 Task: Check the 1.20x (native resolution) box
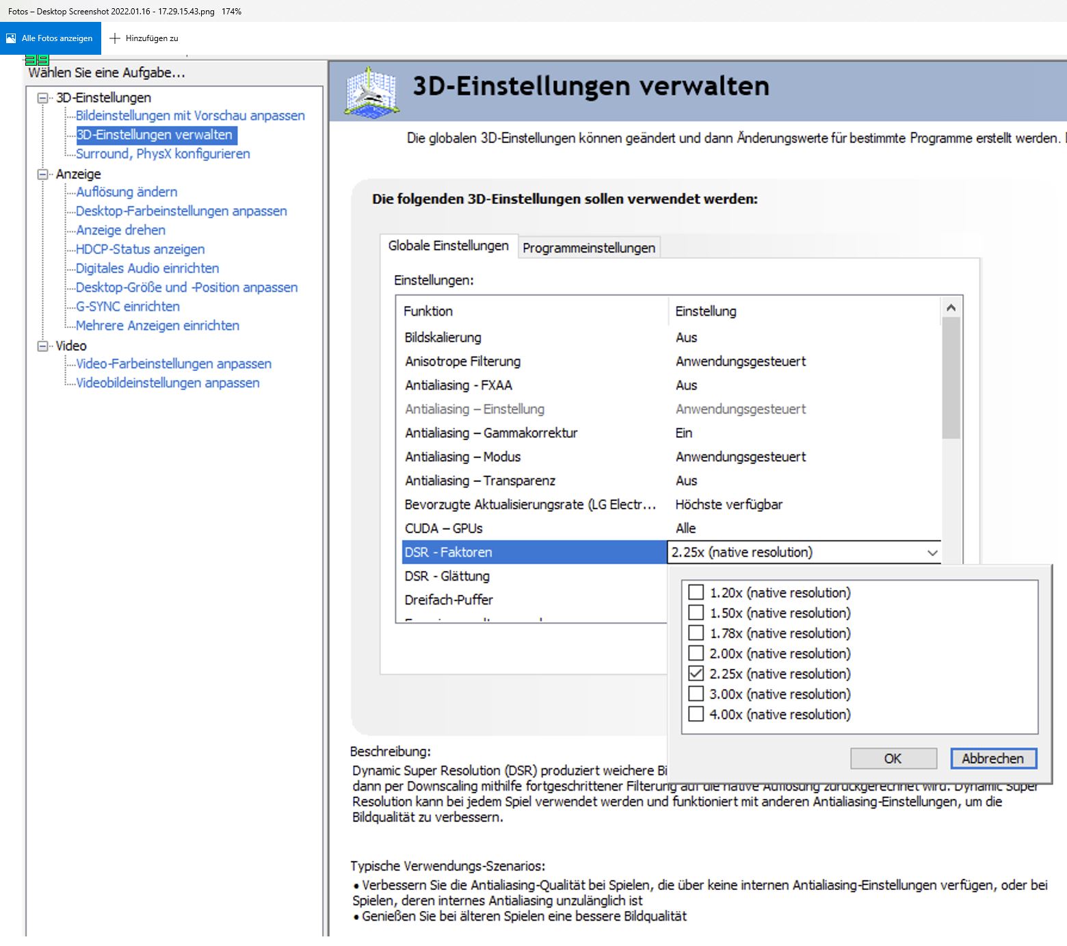(x=696, y=592)
